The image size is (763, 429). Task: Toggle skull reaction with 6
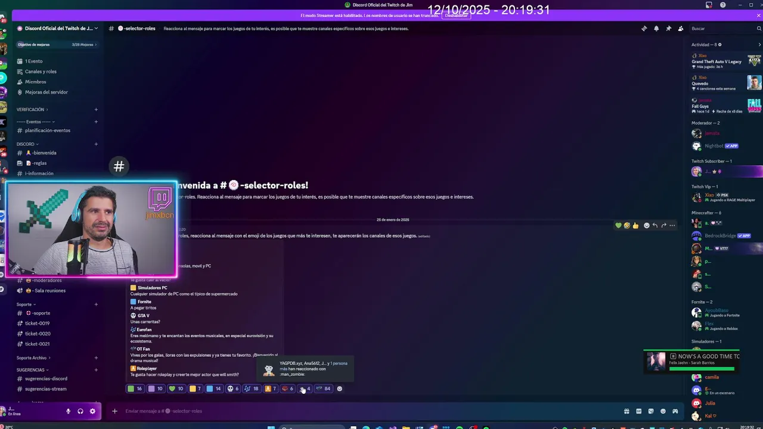pyautogui.click(x=233, y=388)
